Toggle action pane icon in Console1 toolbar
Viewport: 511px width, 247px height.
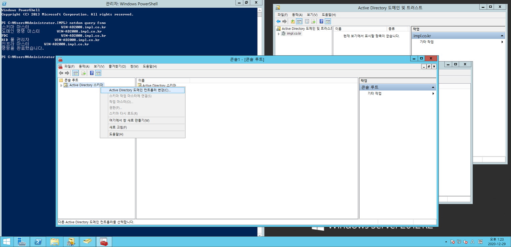coord(98,73)
